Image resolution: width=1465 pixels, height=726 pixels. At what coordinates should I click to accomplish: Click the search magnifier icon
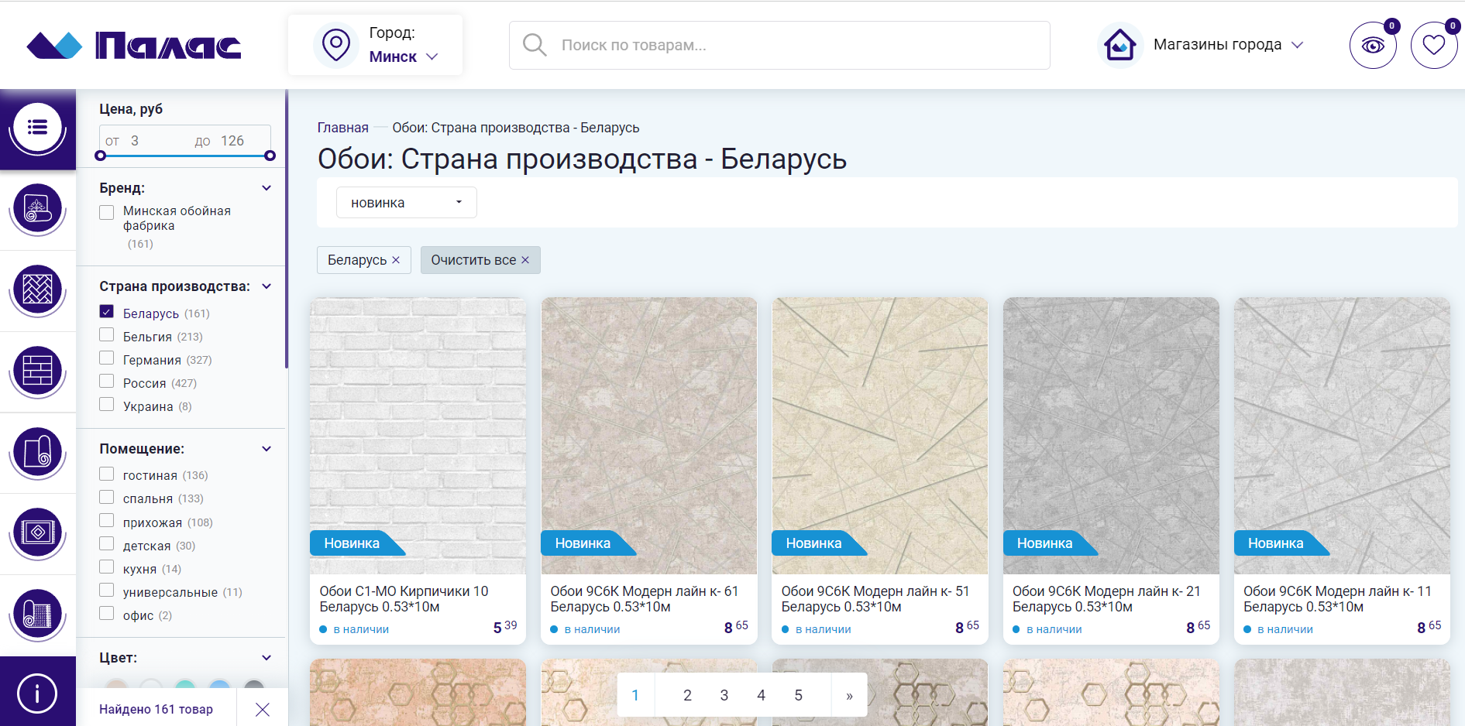click(535, 44)
